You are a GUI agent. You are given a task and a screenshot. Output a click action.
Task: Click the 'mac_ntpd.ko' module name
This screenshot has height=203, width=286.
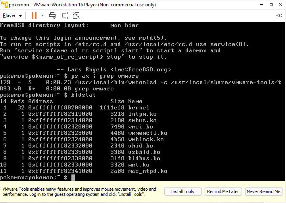click(148, 171)
